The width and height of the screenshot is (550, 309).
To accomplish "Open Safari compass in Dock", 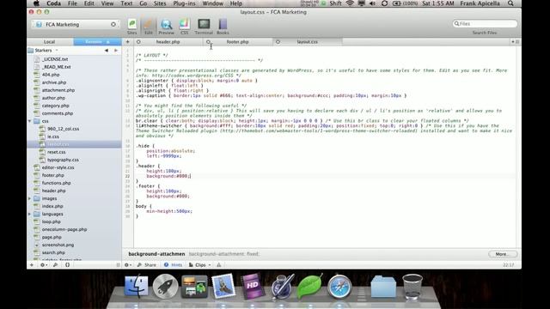I will [x=339, y=287].
